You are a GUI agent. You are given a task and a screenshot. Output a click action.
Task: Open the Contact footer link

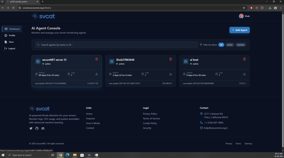pos(90,128)
